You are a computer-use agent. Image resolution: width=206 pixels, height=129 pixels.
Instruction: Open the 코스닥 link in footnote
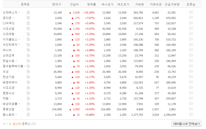pyautogui.click(x=17, y=124)
